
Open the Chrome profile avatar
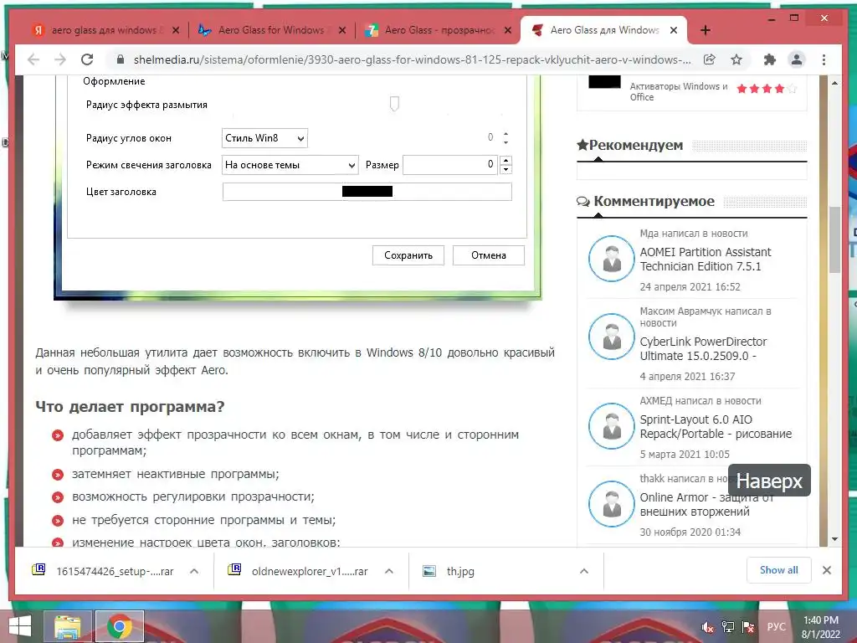[x=797, y=59]
